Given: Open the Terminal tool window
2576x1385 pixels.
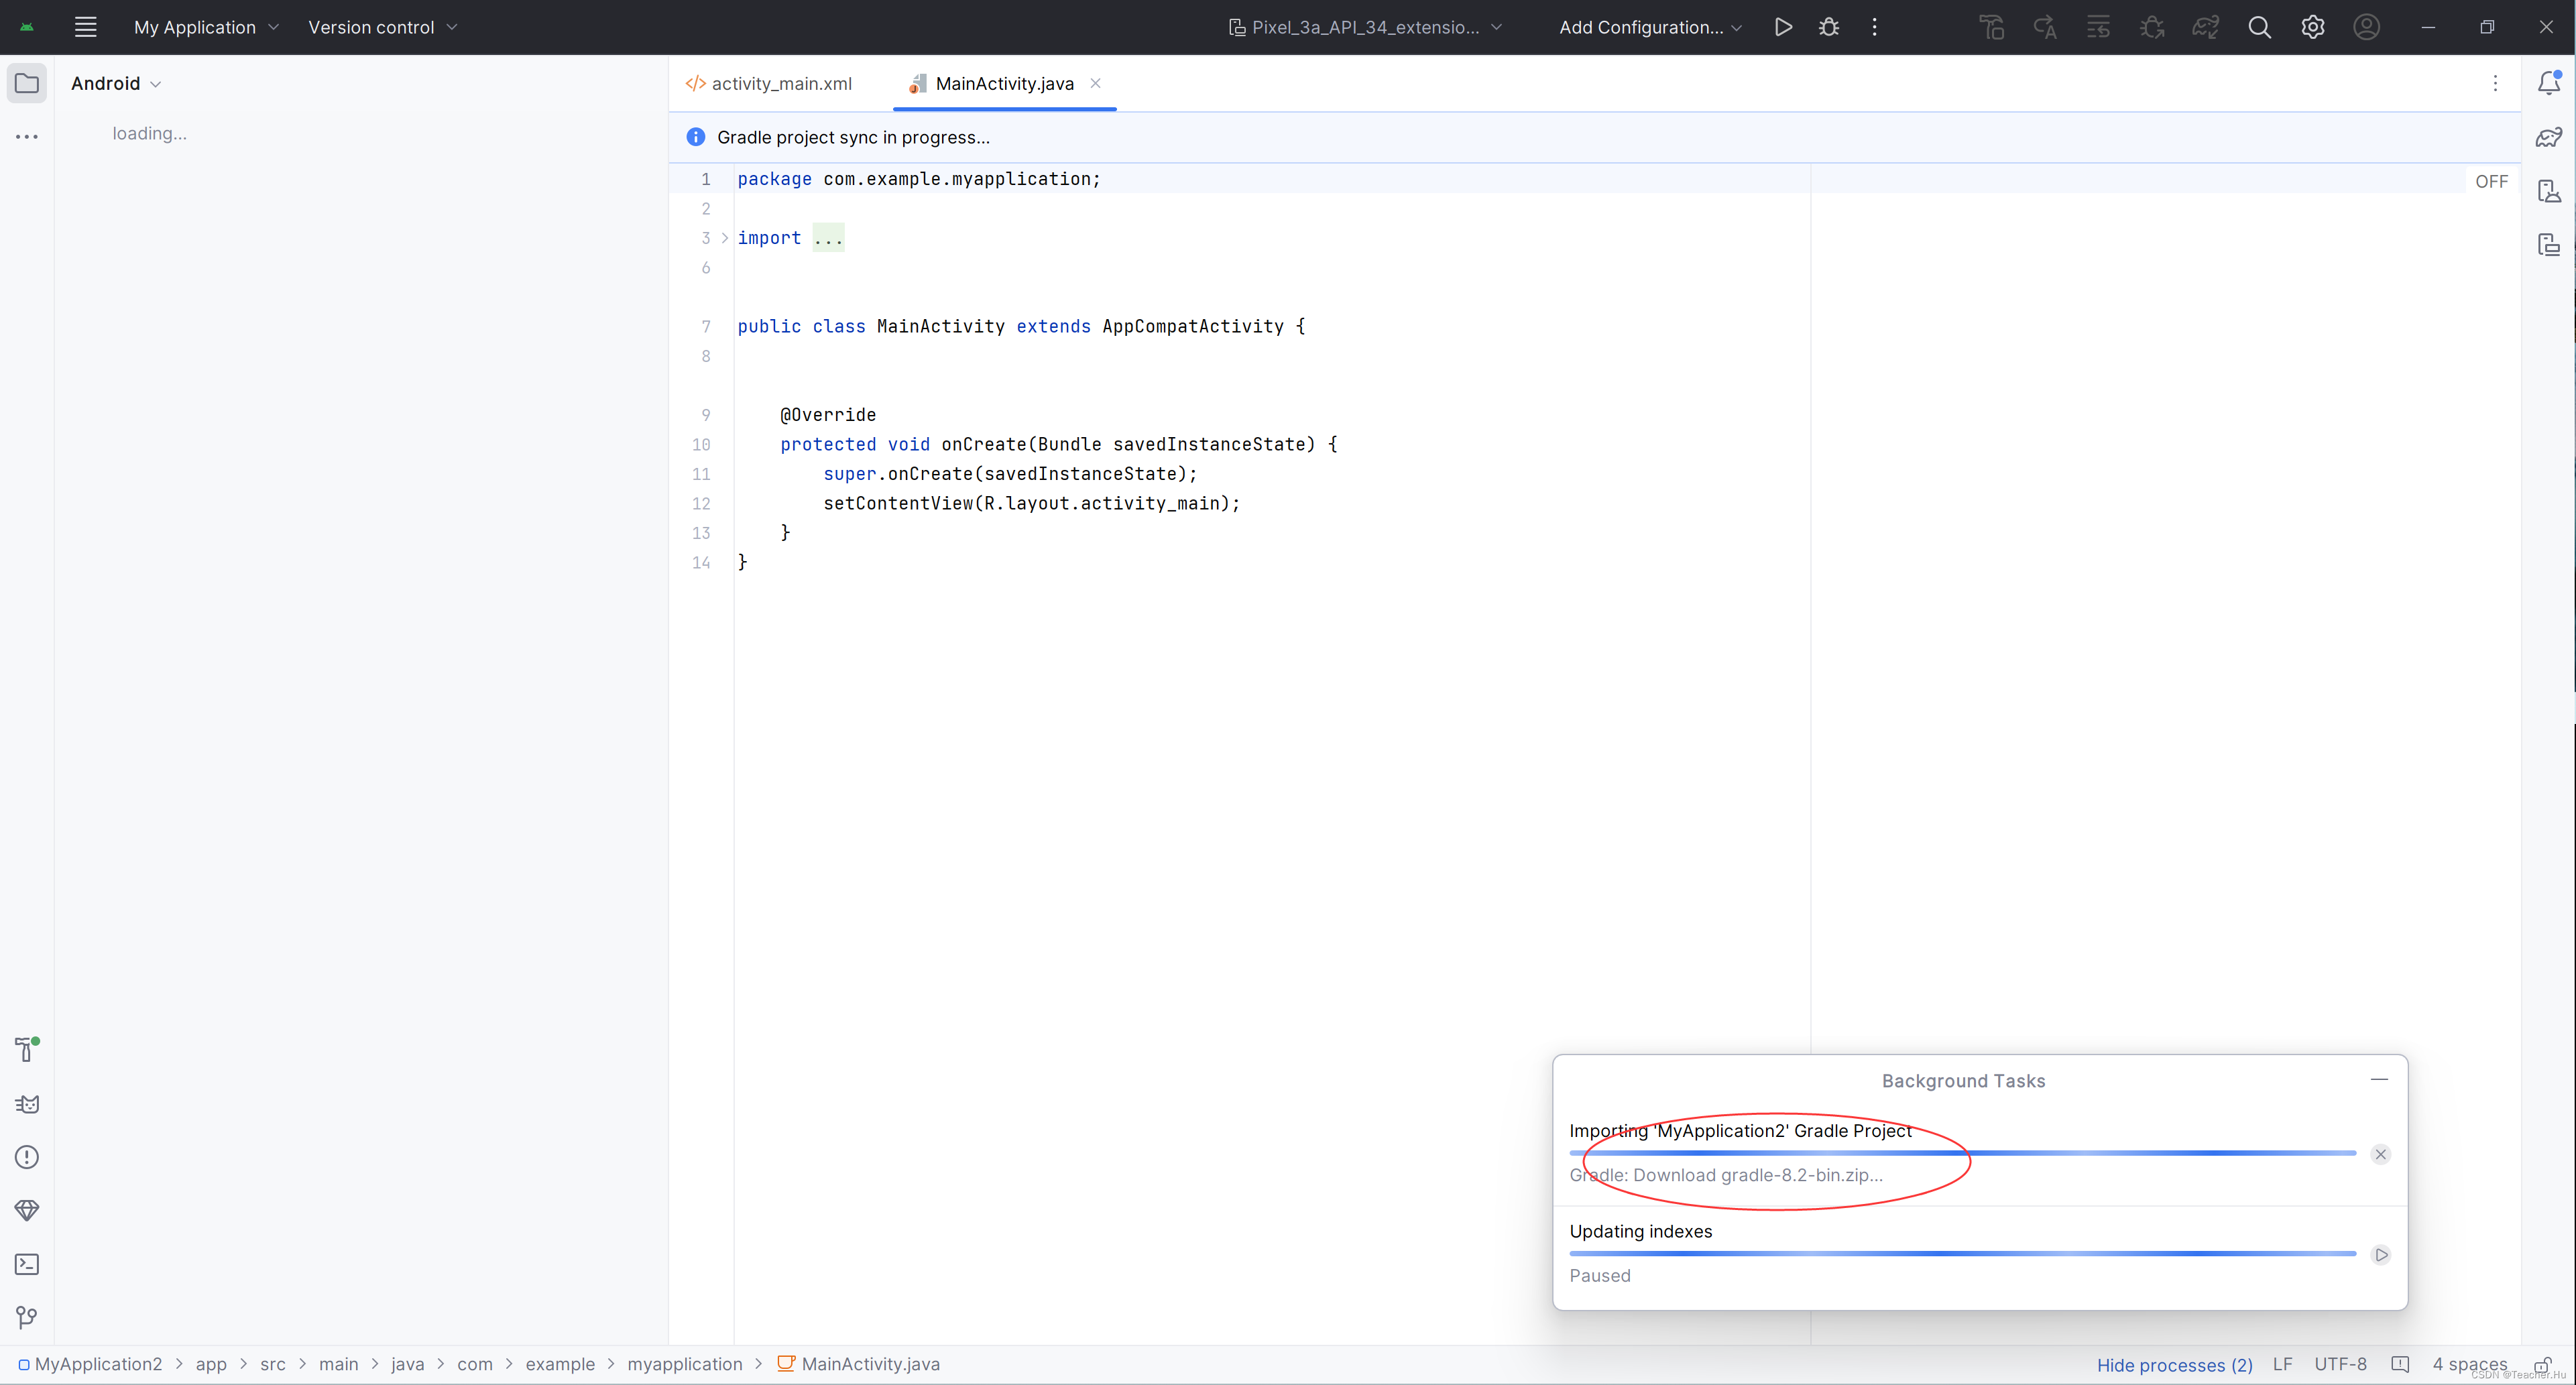Looking at the screenshot, I should click(27, 1264).
